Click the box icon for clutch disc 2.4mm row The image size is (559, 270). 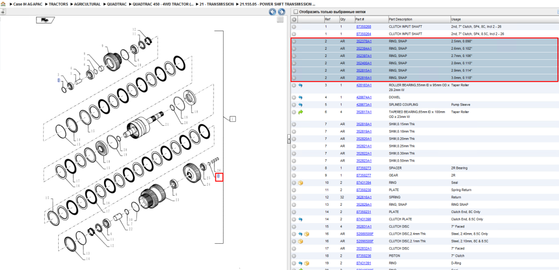(x=306, y=234)
